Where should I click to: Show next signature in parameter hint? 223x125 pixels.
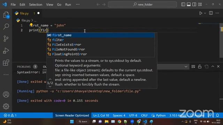(x=50, y=86)
